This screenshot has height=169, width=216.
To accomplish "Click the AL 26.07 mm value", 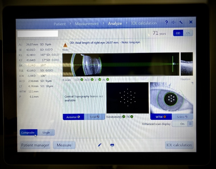I will tap(32, 45).
